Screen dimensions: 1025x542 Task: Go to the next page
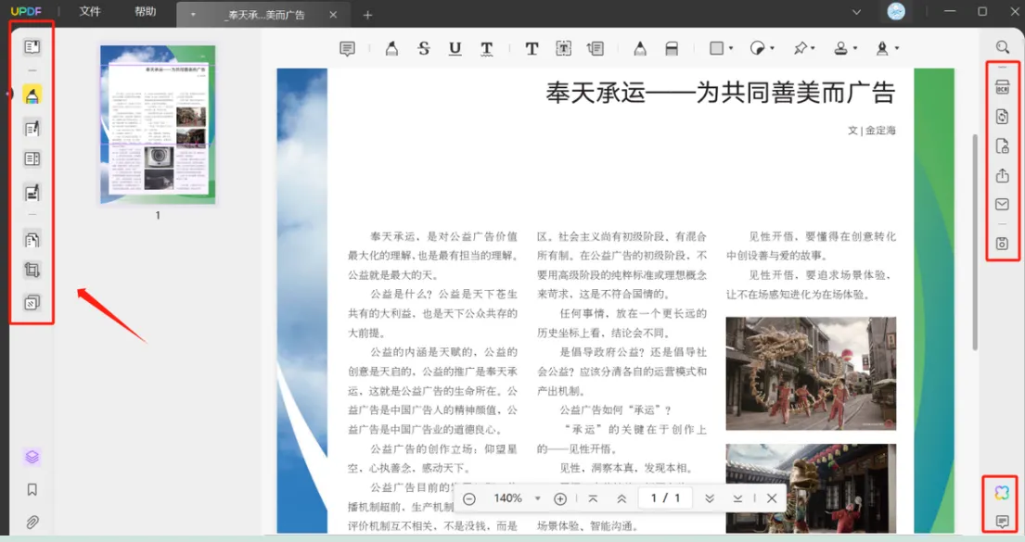[710, 498]
